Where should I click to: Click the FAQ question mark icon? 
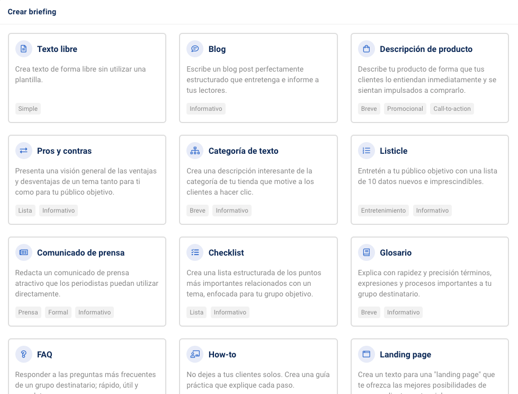pyautogui.click(x=23, y=354)
